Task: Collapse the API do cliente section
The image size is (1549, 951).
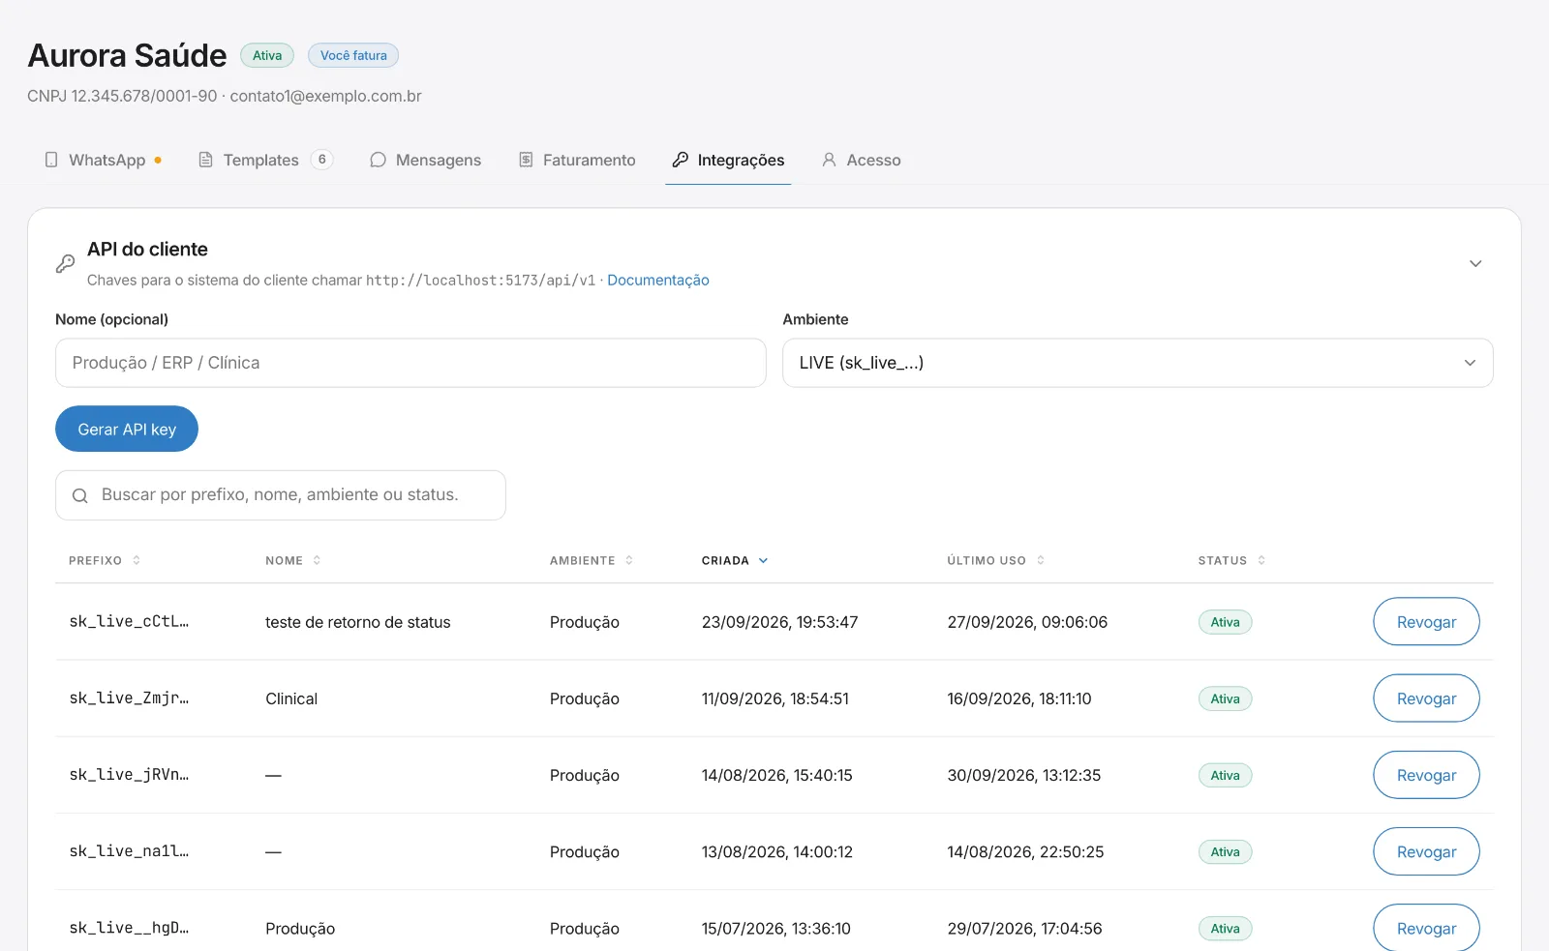Action: pyautogui.click(x=1475, y=263)
